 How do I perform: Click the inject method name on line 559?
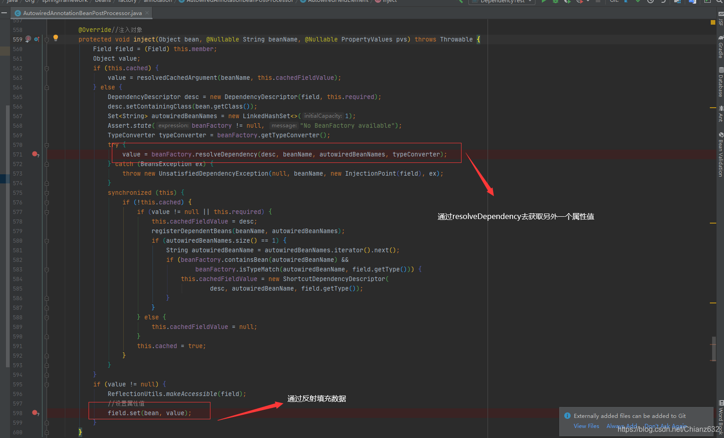point(144,40)
